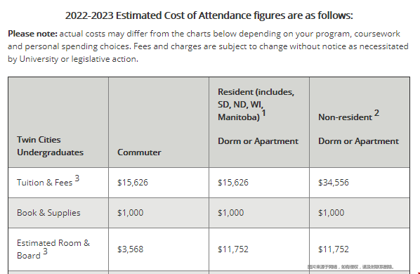
Task: Click footnote 2 superscript after Non-resident
Action: (376, 113)
